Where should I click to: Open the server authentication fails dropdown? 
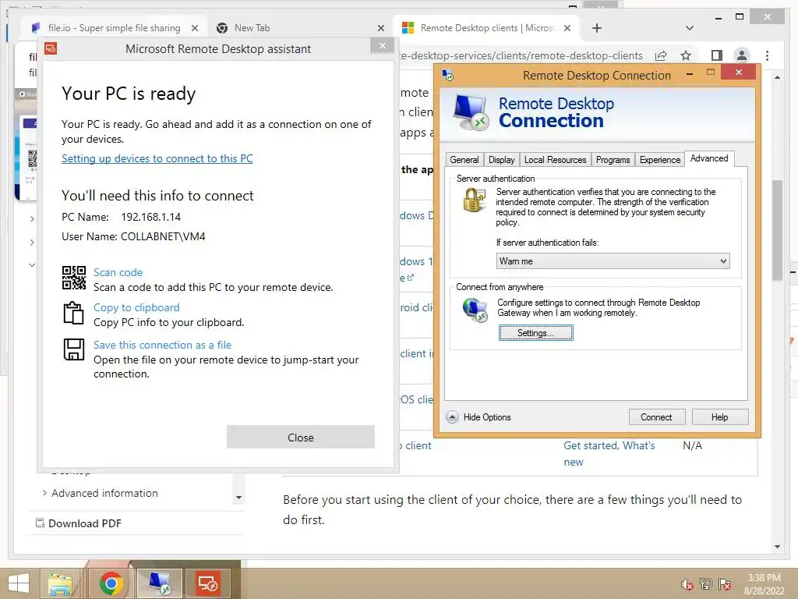613,261
